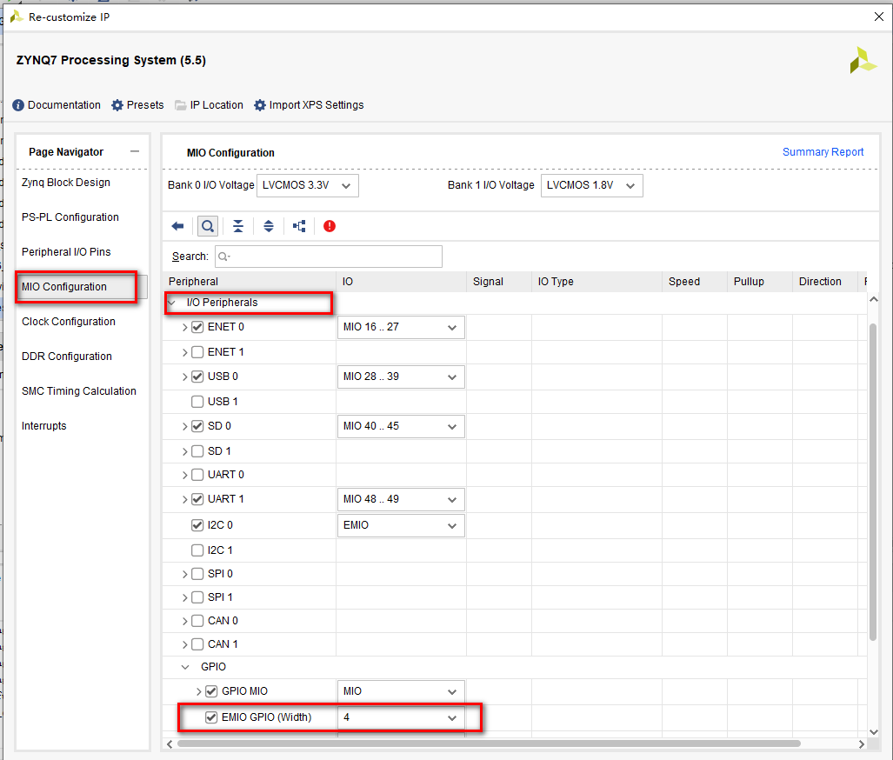Click the Peripheral column header
Screen dimensions: 893x760
250,282
